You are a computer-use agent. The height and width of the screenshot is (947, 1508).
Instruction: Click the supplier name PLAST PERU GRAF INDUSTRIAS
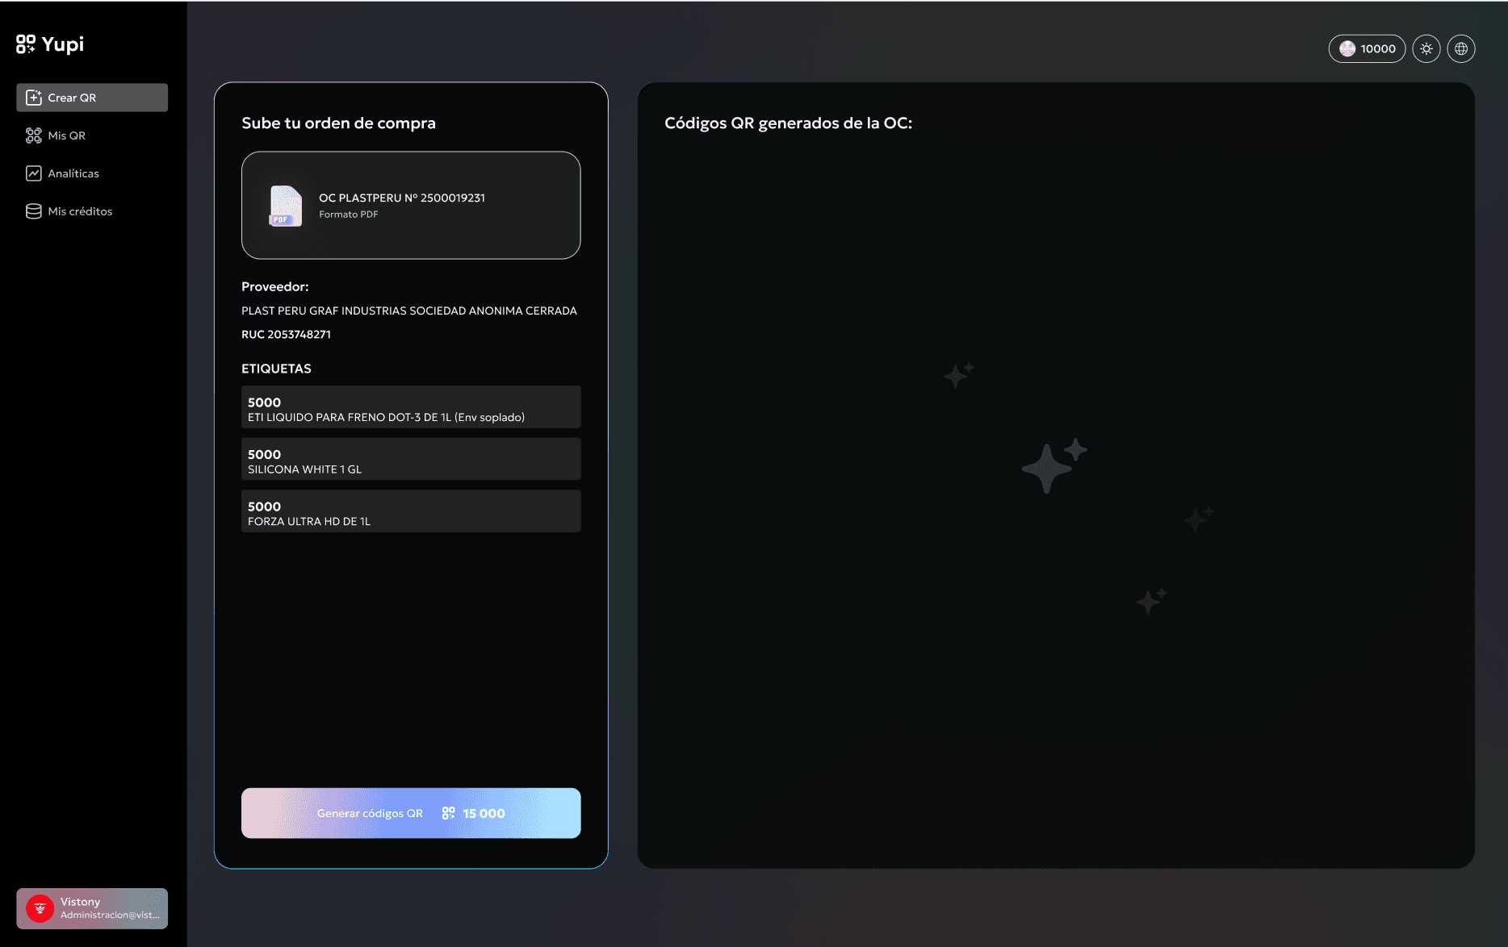pyautogui.click(x=409, y=311)
